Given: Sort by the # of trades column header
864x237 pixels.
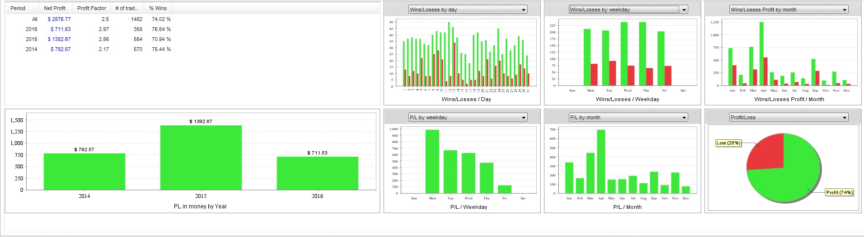Looking at the screenshot, I should (x=127, y=8).
